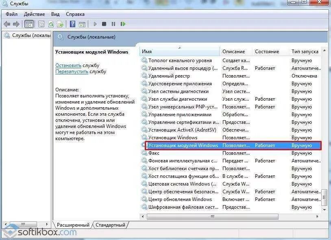The width and height of the screenshot is (331, 240).
Task: Click tree pane horizontal scroll left arrow
Action: [x=6, y=224]
